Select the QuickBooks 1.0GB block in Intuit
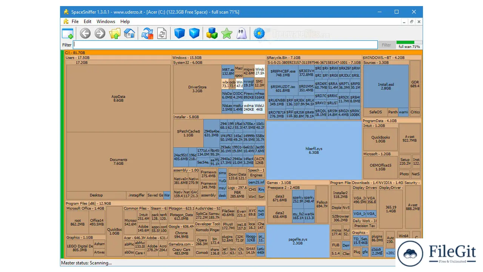Image resolution: width=483 pixels, height=272 pixels. click(380, 139)
